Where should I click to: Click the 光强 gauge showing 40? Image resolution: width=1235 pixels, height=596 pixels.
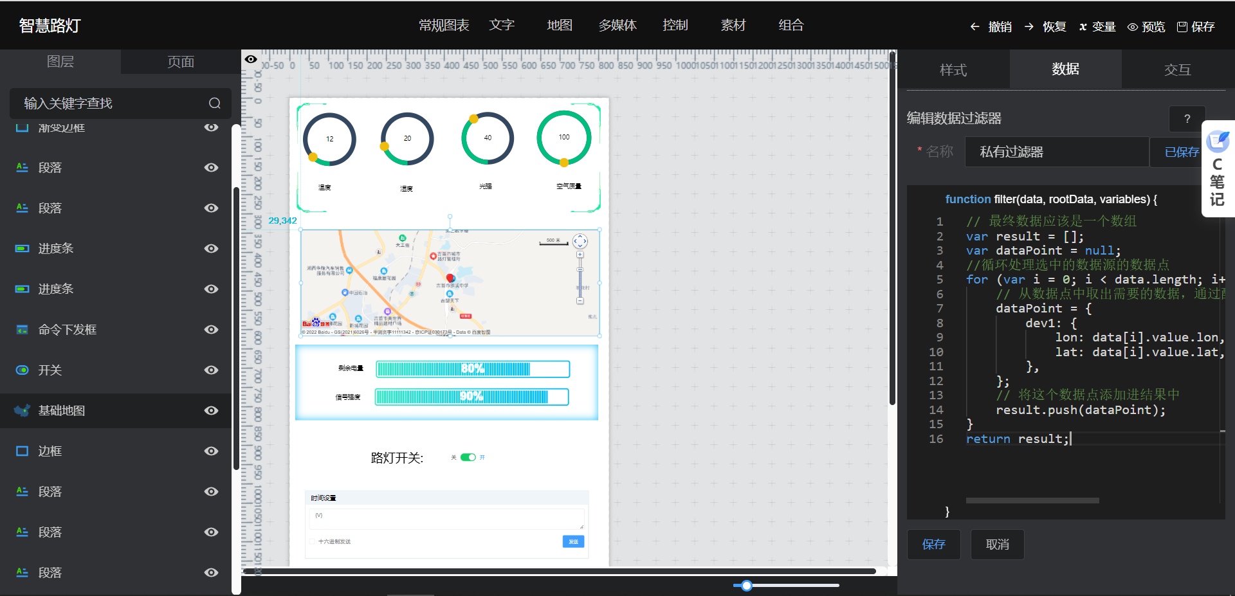pyautogui.click(x=488, y=138)
